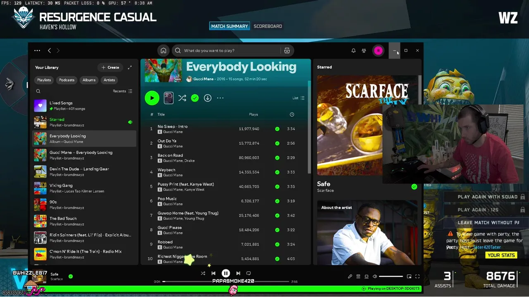Click Play Again With Squad in game
The width and height of the screenshot is (529, 297).
coord(488,197)
